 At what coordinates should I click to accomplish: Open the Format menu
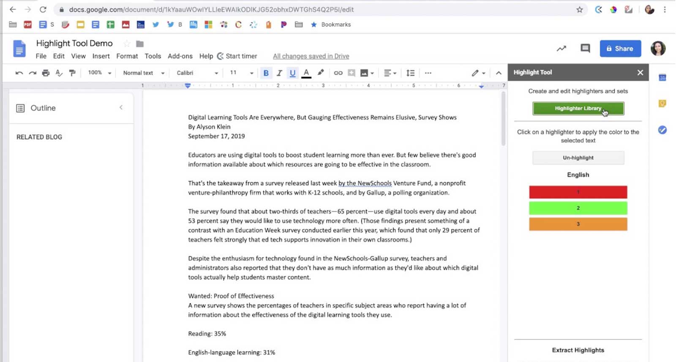click(x=127, y=56)
